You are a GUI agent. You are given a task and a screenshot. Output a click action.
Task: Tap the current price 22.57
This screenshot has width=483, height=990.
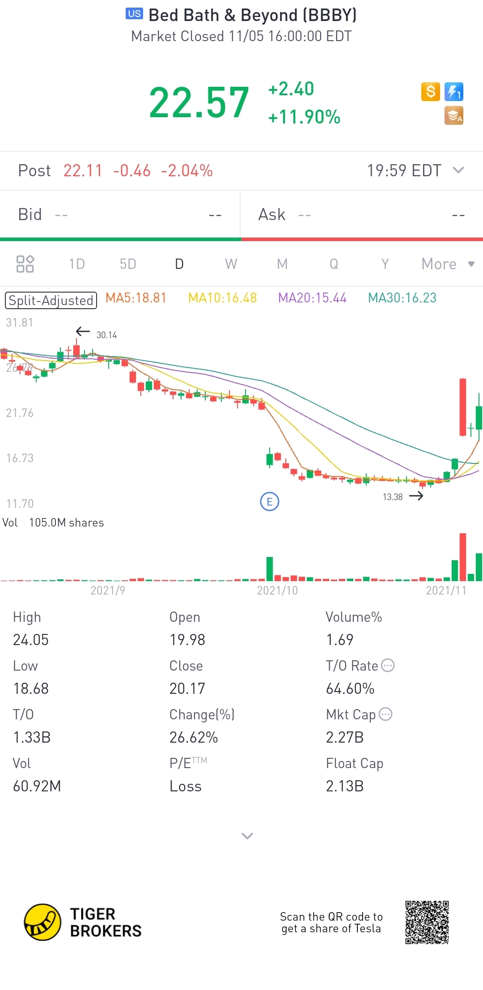tap(199, 103)
